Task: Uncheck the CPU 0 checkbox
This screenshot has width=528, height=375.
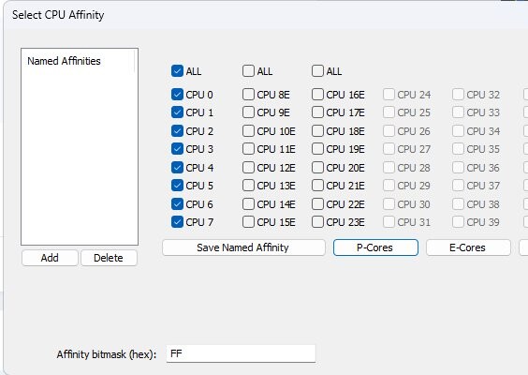Action: pos(177,95)
